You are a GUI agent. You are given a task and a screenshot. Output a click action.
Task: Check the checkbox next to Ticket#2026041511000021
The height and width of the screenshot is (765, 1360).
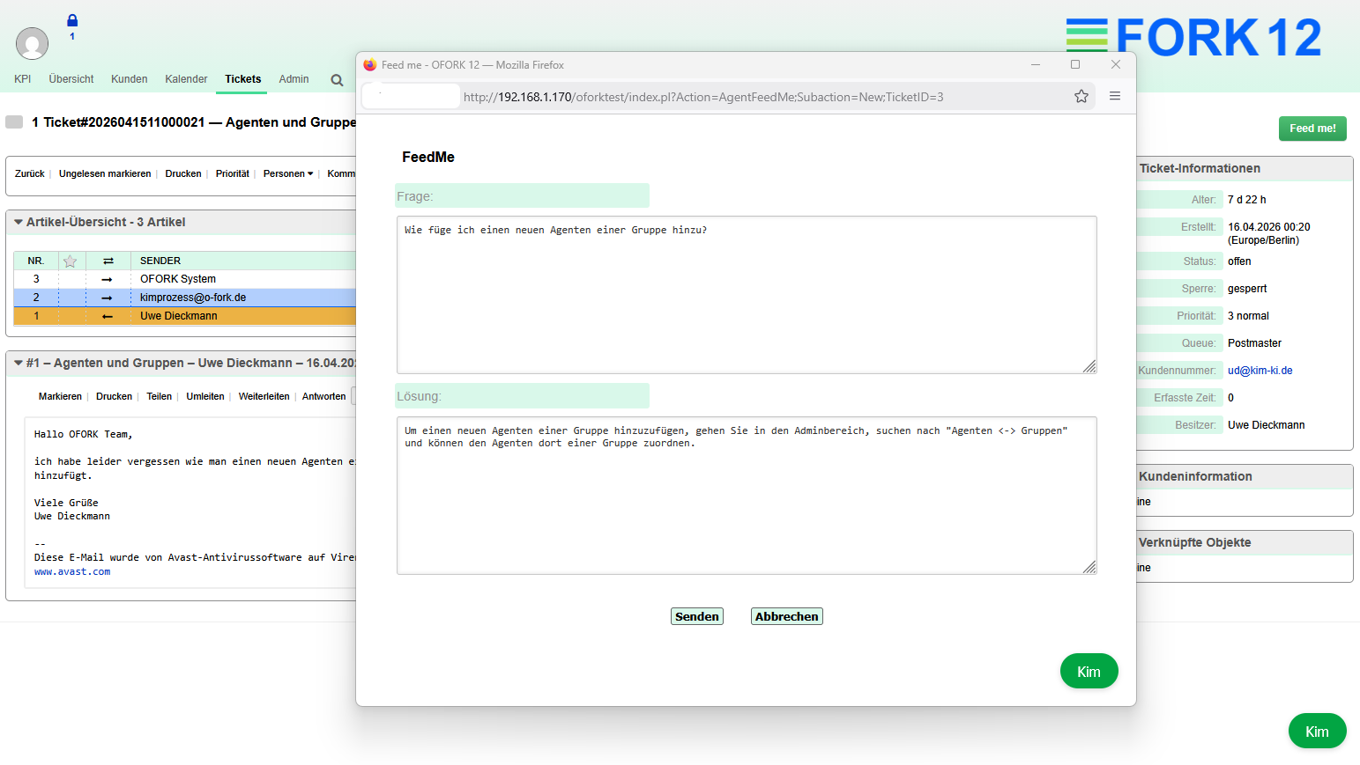(13, 121)
